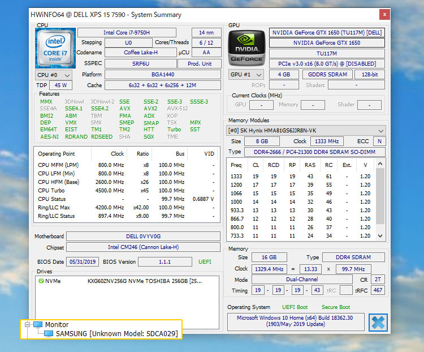Click the Operating Point column header

coord(56,154)
